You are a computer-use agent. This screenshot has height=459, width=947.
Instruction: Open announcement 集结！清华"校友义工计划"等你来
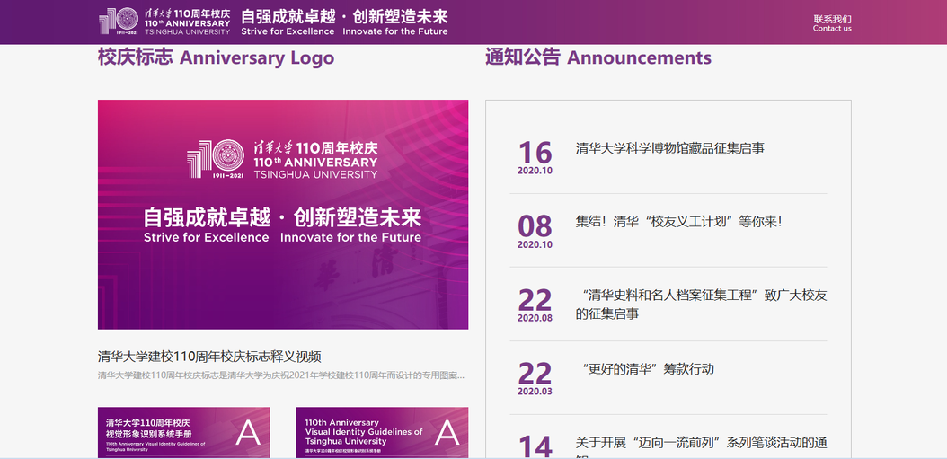(679, 222)
